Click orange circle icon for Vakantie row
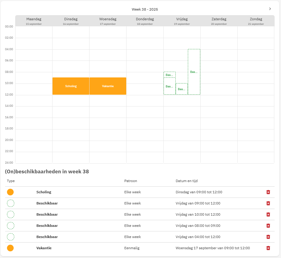Viewport: 281px width, 258px height. point(10,248)
